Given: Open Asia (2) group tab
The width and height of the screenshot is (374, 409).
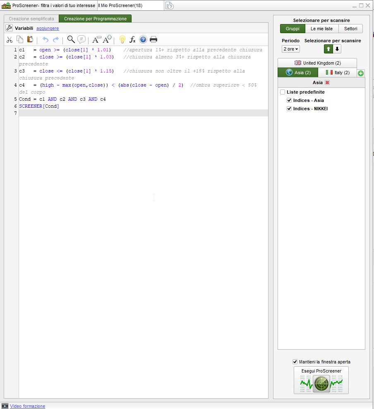Looking at the screenshot, I should (298, 73).
